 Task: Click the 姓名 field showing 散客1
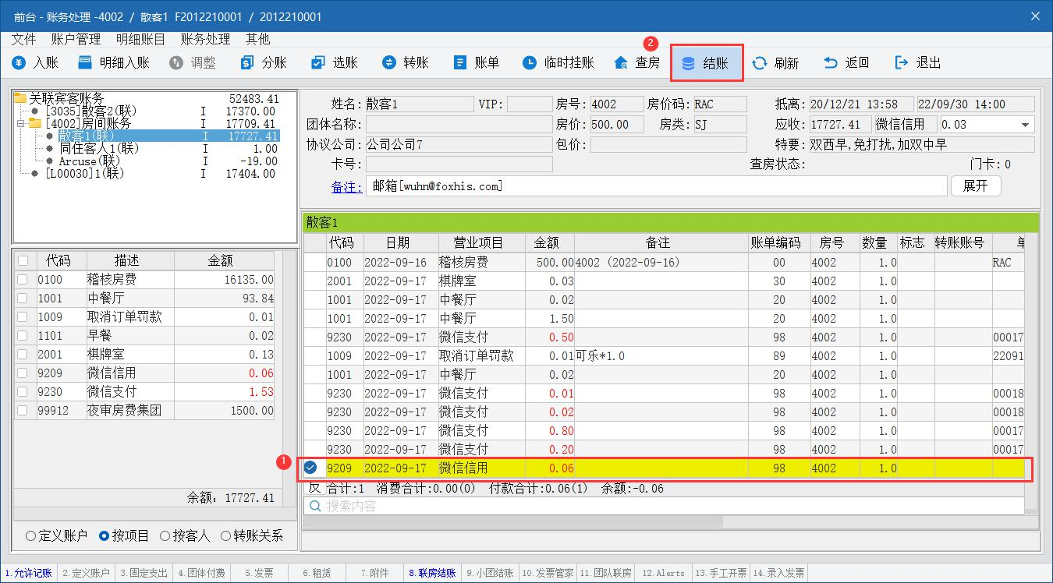tap(420, 104)
